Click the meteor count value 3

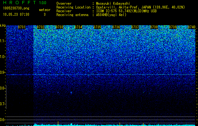(45, 14)
